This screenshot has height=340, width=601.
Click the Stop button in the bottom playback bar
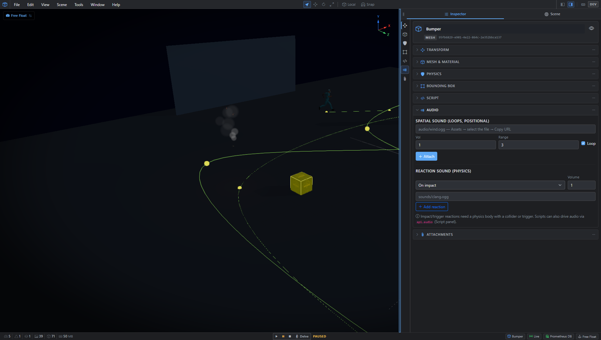[x=290, y=337]
